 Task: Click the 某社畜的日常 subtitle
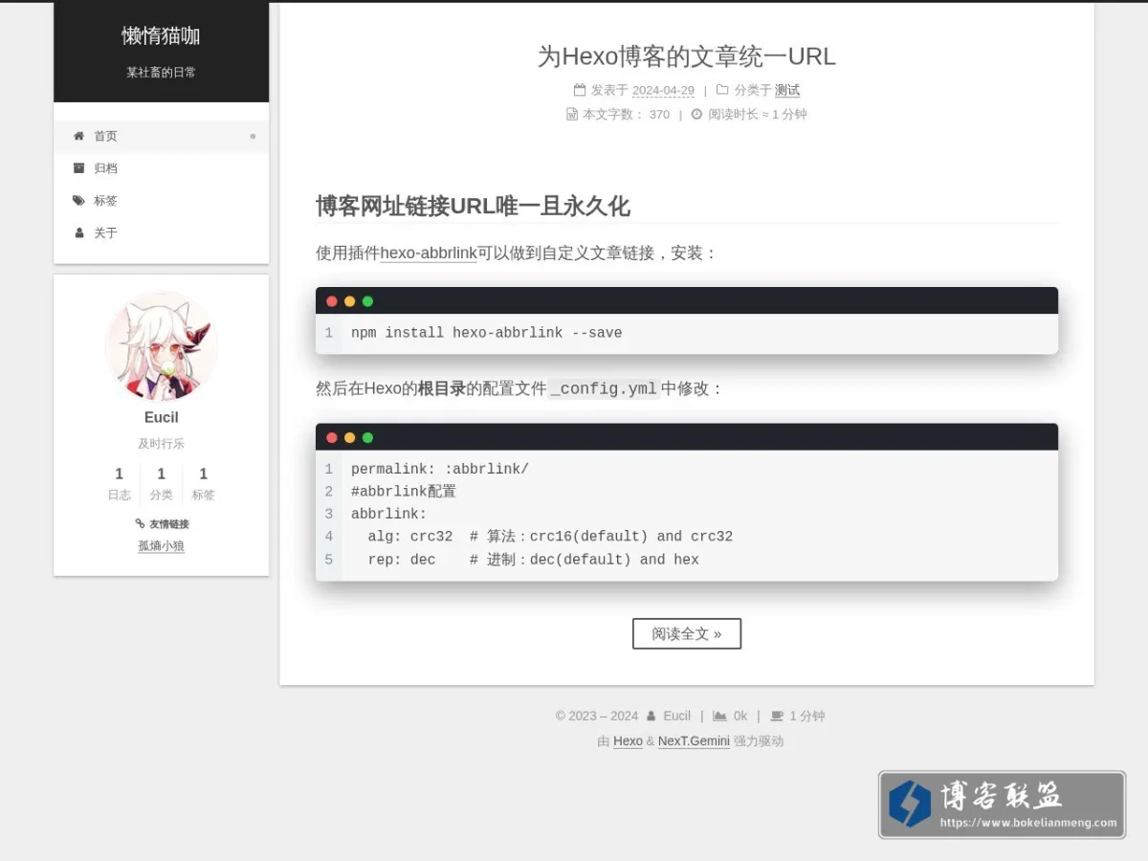[161, 72]
